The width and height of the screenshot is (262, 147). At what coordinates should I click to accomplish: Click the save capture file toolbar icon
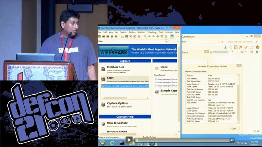coord(126,36)
